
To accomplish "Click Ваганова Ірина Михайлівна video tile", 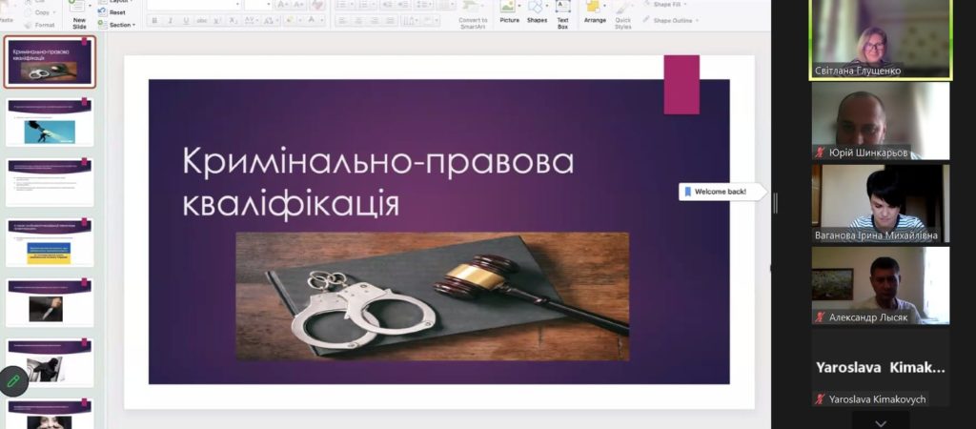I will (881, 203).
